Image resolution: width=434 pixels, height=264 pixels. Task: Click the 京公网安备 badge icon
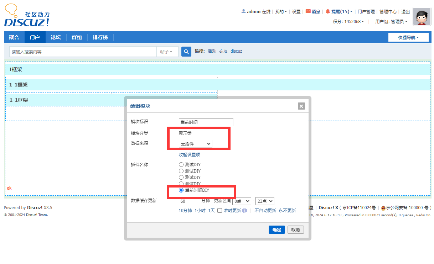click(x=383, y=207)
